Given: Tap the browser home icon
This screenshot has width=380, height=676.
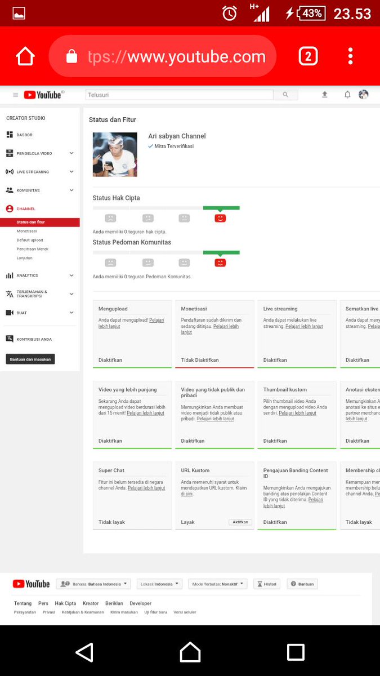Looking at the screenshot, I should [x=25, y=56].
